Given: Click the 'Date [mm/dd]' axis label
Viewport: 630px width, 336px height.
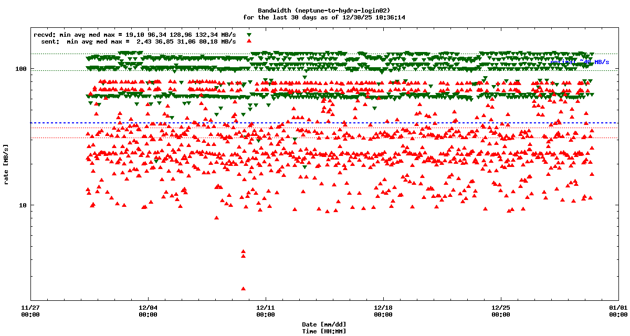Looking at the screenshot, I should click(x=324, y=324).
